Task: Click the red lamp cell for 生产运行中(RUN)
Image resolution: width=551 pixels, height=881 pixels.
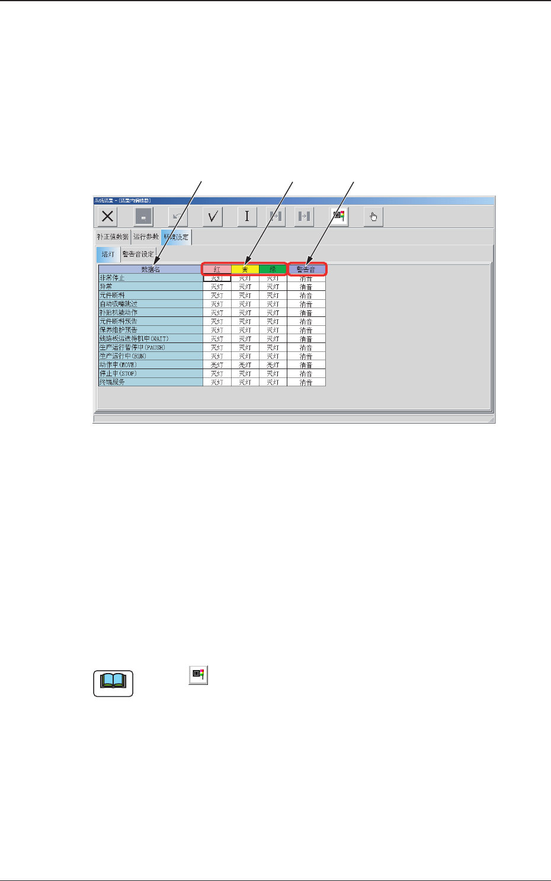Action: (217, 356)
